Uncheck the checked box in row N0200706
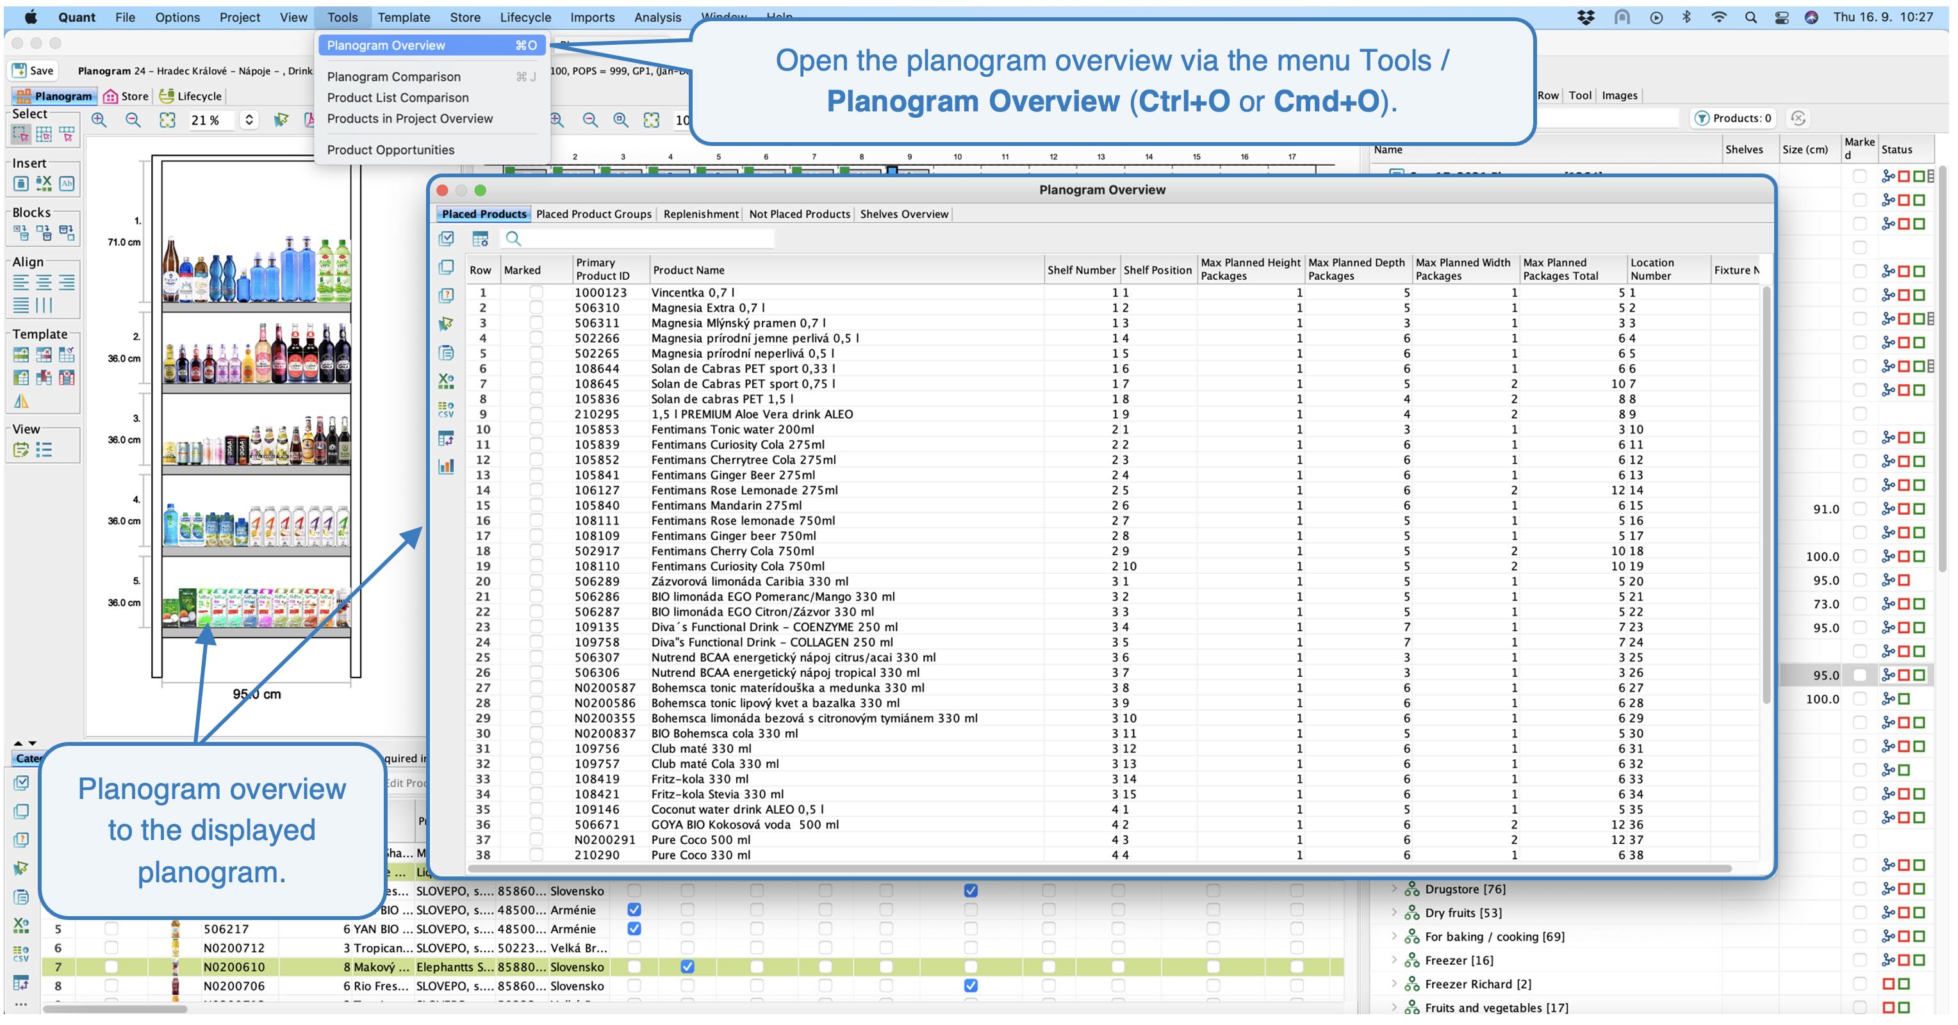 [971, 985]
